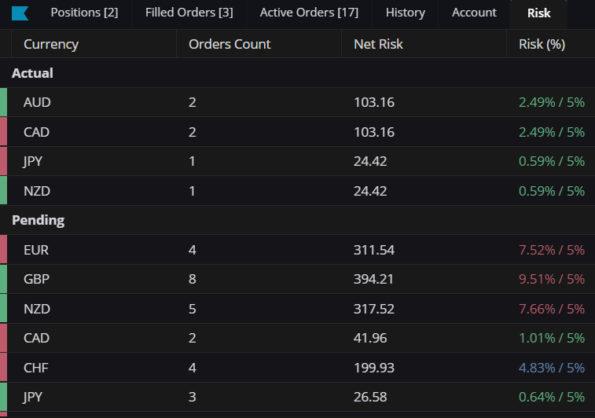Select the Account tab
Image resolution: width=595 pixels, height=418 pixels.
(x=474, y=13)
